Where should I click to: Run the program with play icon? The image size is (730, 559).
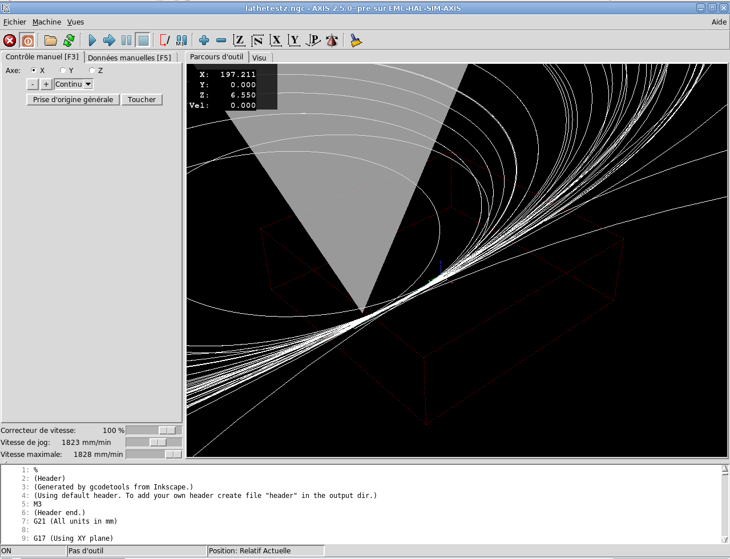click(x=92, y=40)
